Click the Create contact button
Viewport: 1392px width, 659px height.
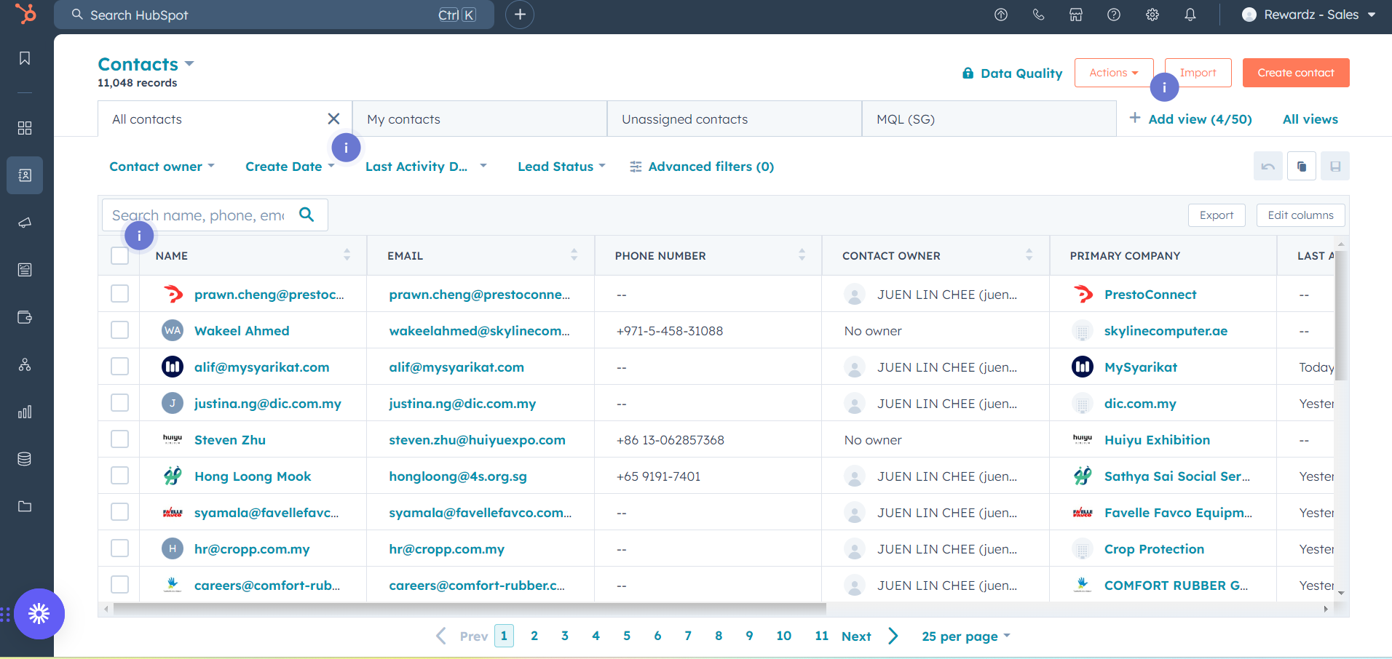[1296, 73]
